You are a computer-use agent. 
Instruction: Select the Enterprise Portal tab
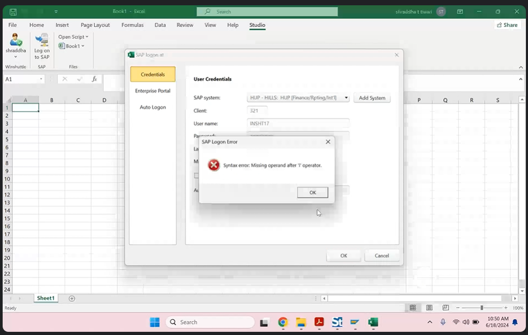point(153,91)
